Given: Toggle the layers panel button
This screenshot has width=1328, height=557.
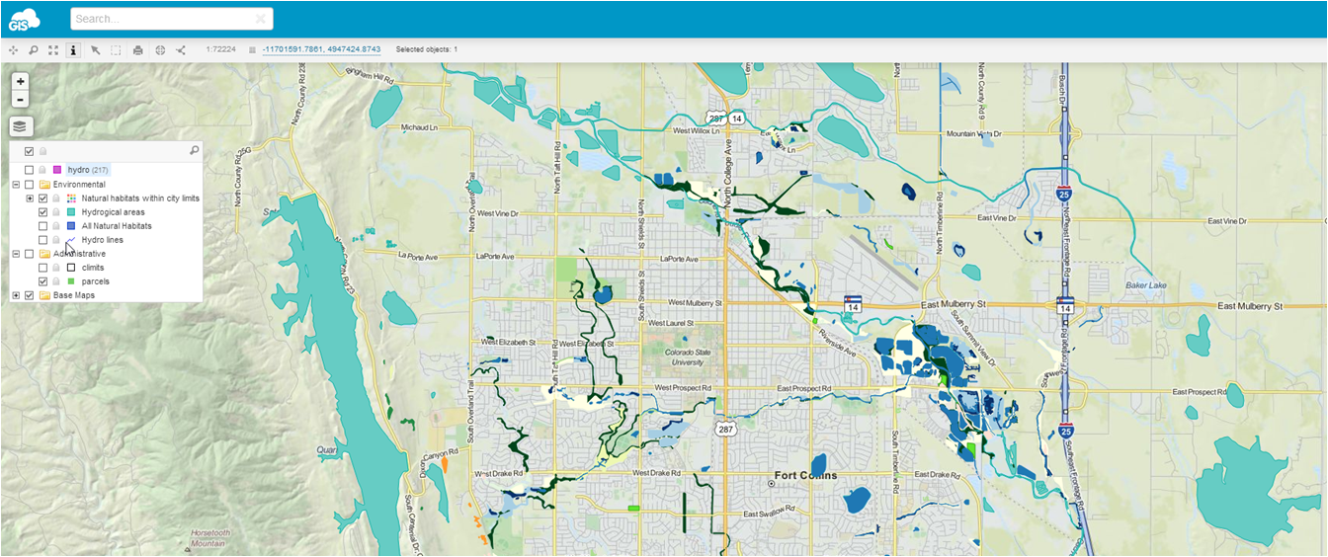Looking at the screenshot, I should 21,126.
